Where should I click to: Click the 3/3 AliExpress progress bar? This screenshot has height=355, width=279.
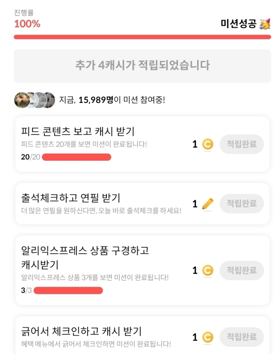[68, 290]
